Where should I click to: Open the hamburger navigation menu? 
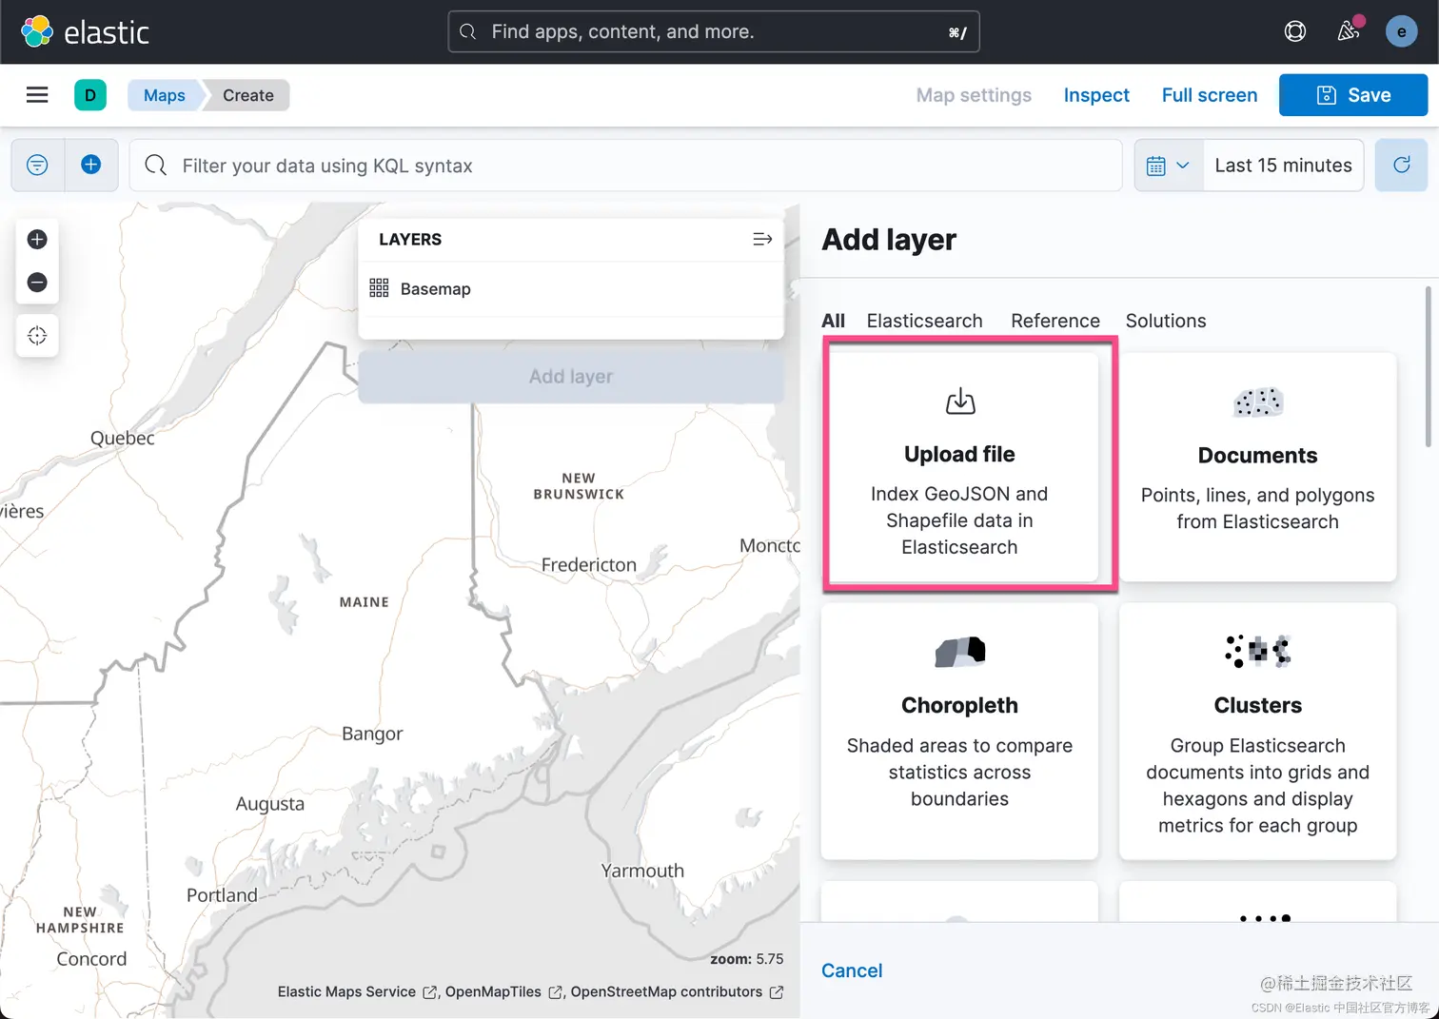click(x=37, y=95)
